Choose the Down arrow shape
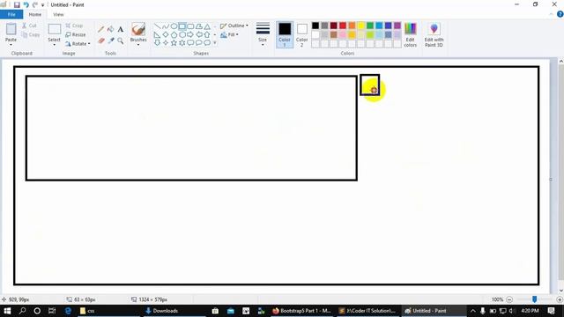This screenshot has height=317, width=564. click(x=157, y=43)
